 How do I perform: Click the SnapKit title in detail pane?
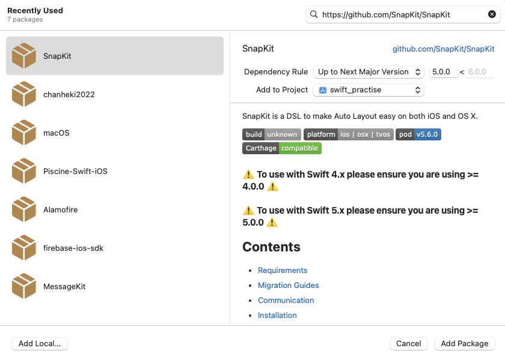(x=258, y=49)
